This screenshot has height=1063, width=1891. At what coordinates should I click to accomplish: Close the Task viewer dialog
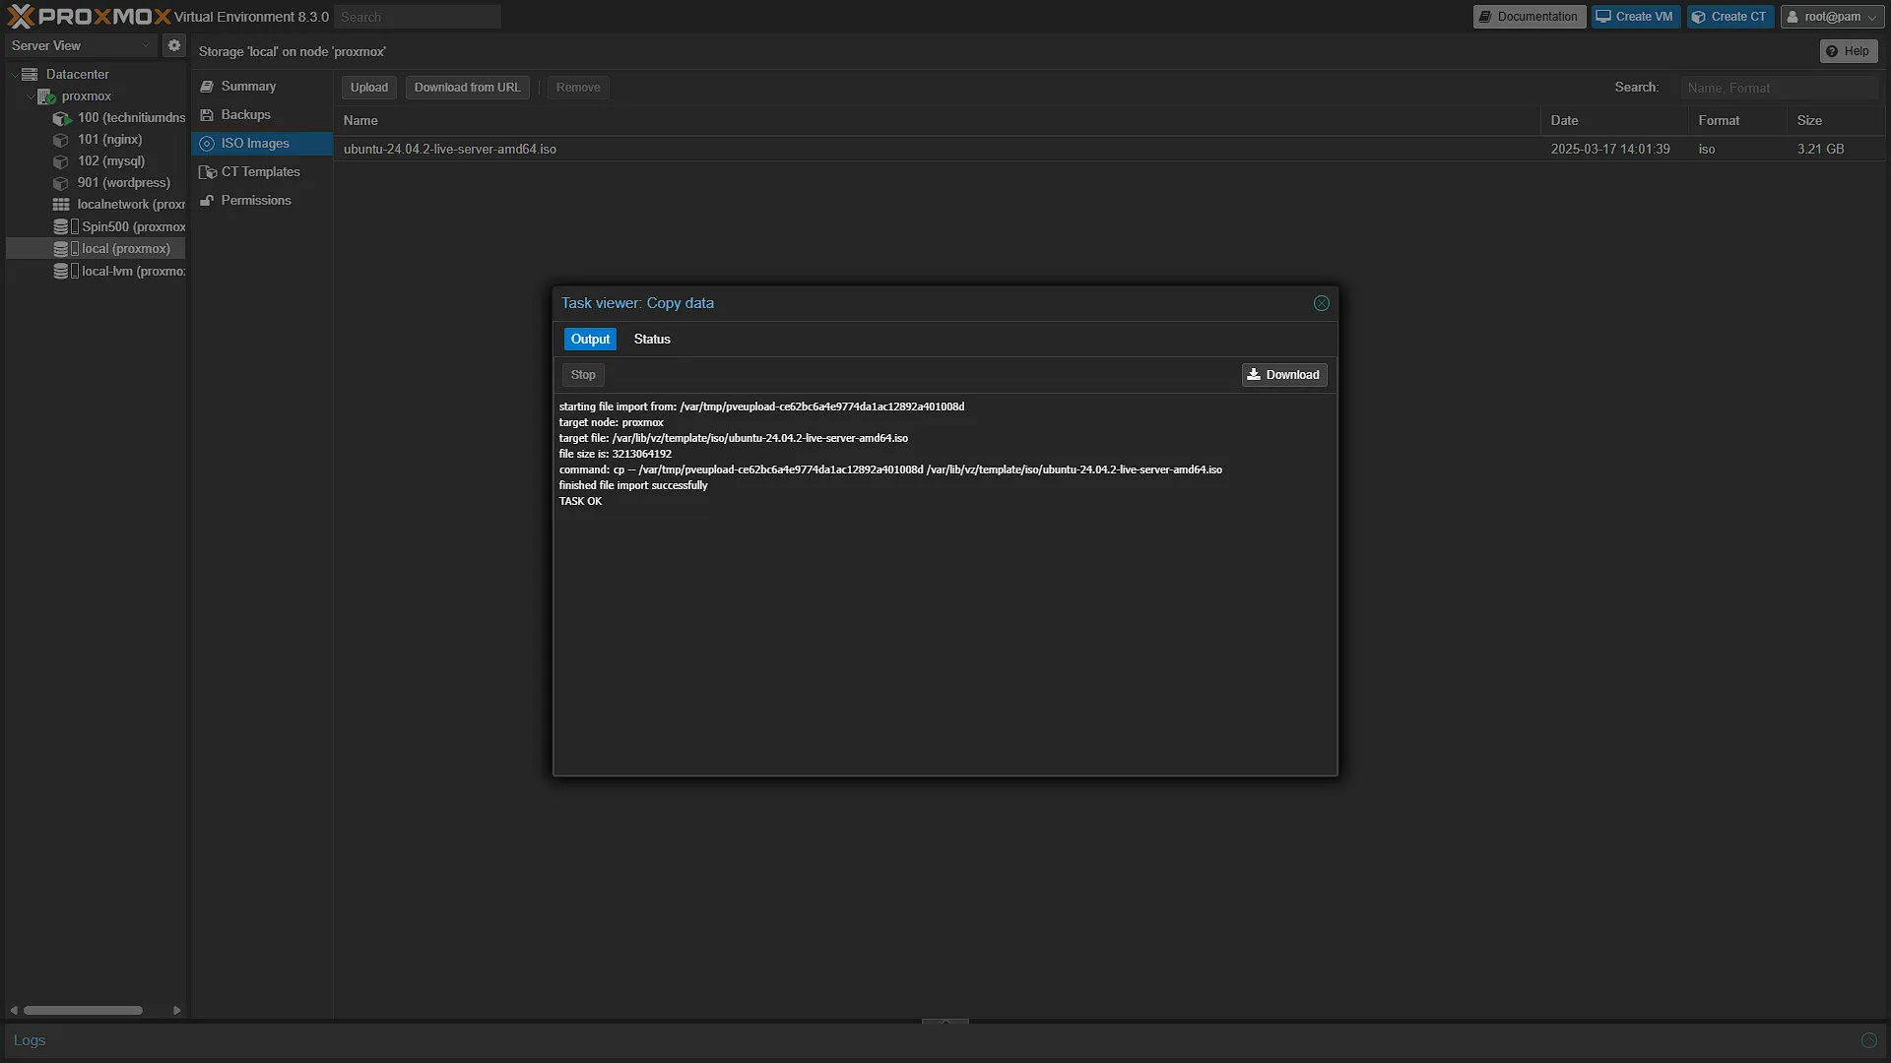point(1322,303)
